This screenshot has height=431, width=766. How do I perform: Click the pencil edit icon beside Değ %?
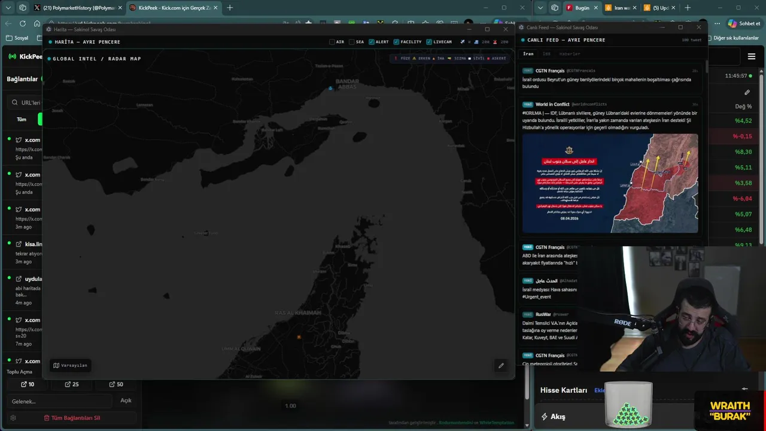[x=747, y=92]
